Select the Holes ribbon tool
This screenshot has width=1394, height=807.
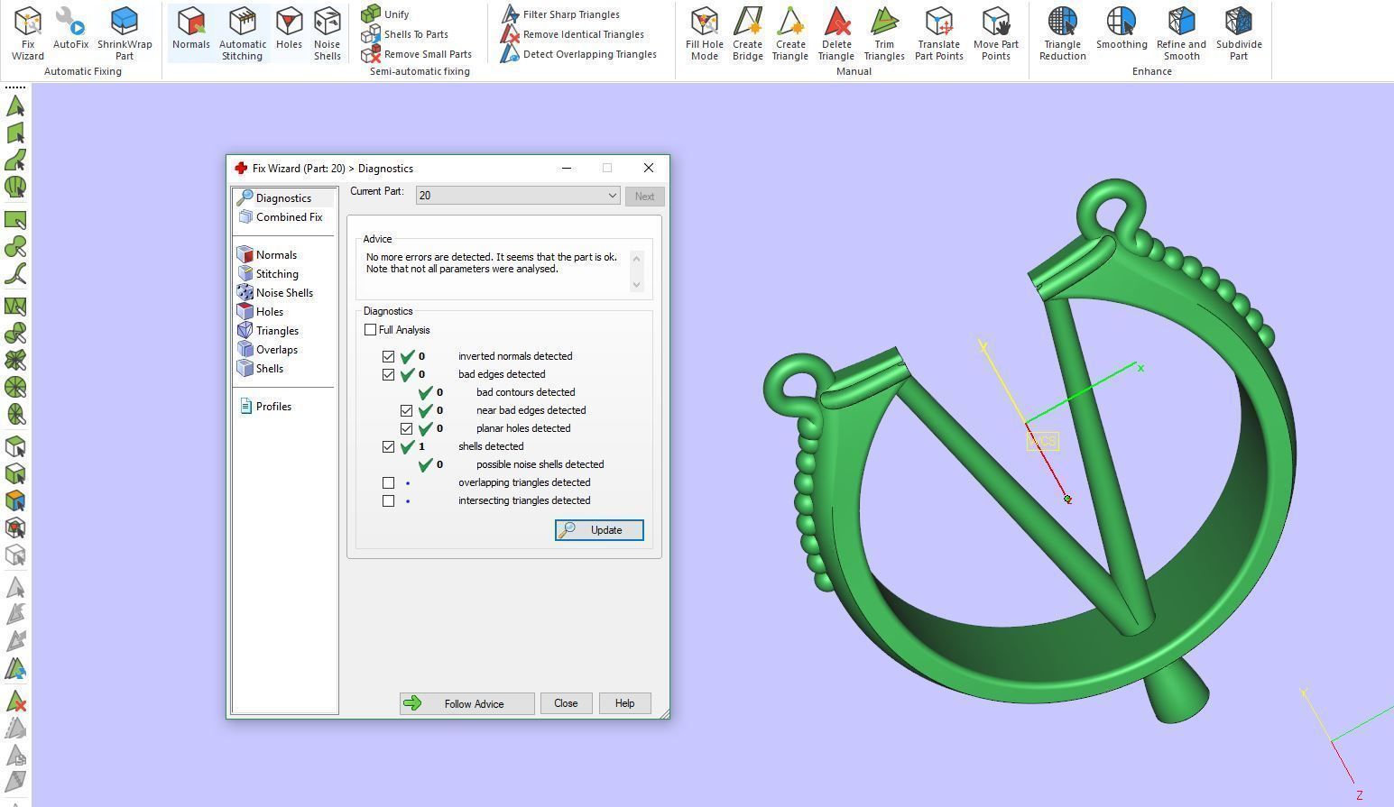tap(289, 28)
